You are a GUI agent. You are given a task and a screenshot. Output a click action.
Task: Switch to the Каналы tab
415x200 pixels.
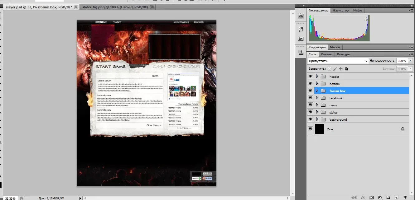click(326, 54)
